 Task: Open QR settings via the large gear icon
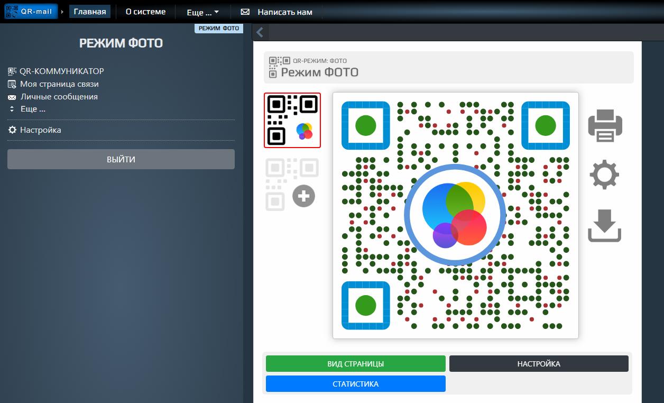(x=604, y=175)
